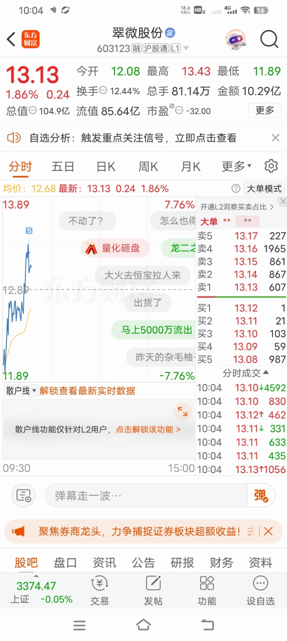Open 研报 tab
This screenshot has width=287, height=641.
182,562
